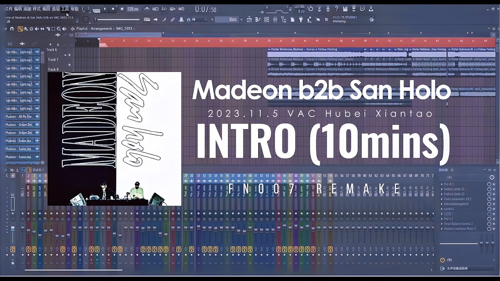Select Madeon - All My Frie... clip in picker
The image size is (500, 281).
[x=23, y=117]
